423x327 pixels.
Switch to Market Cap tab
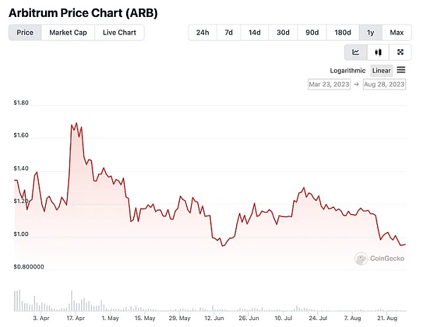tap(68, 32)
